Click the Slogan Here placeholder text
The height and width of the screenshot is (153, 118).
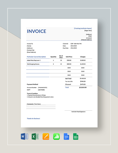[88, 31]
